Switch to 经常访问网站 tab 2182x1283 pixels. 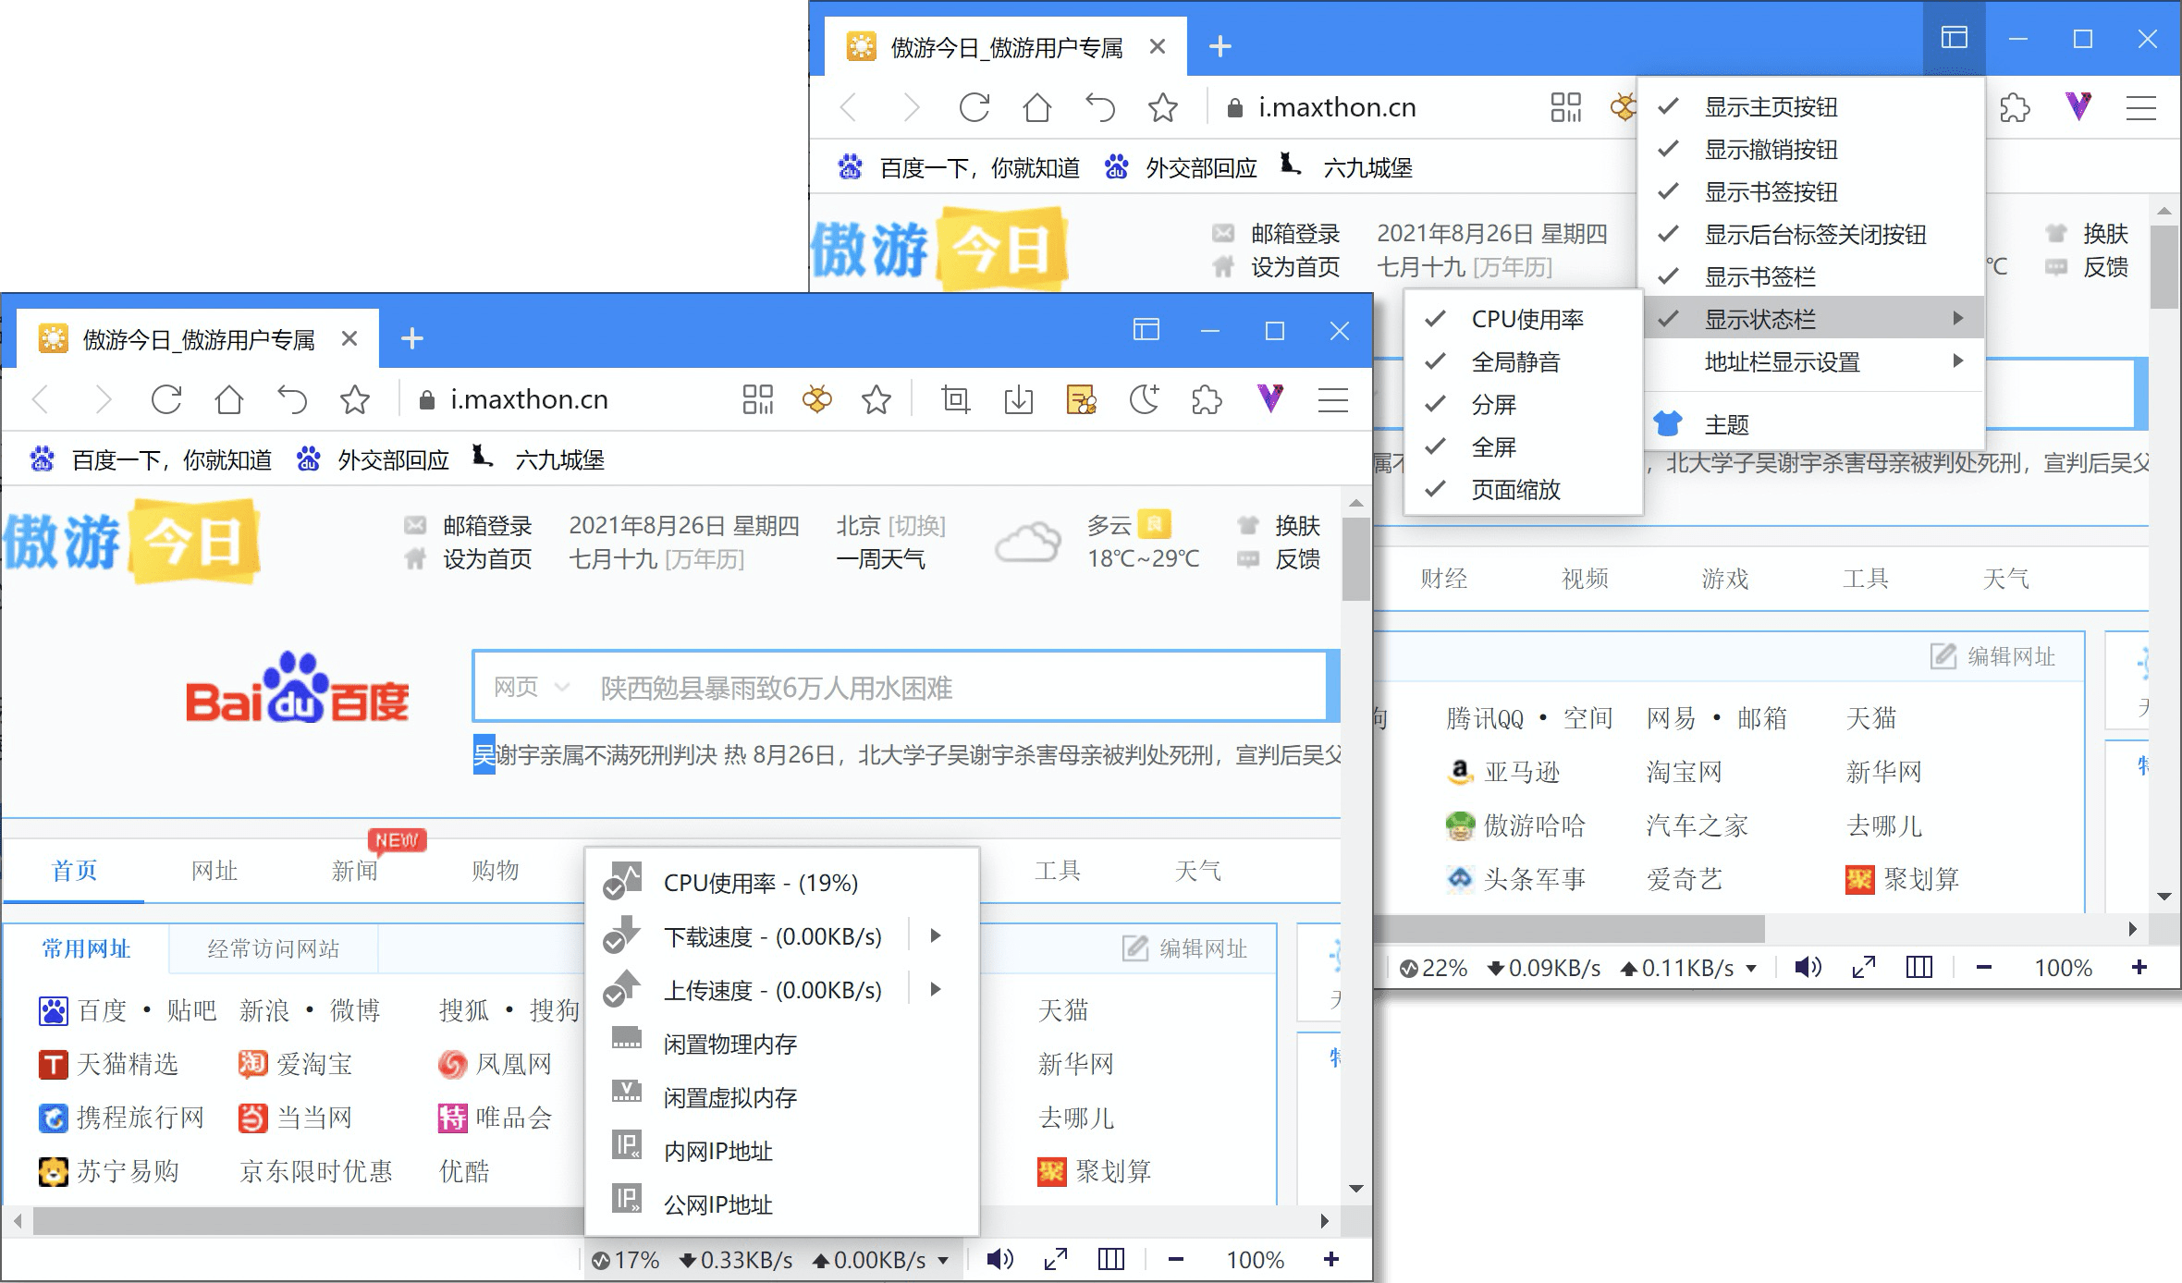pos(274,948)
